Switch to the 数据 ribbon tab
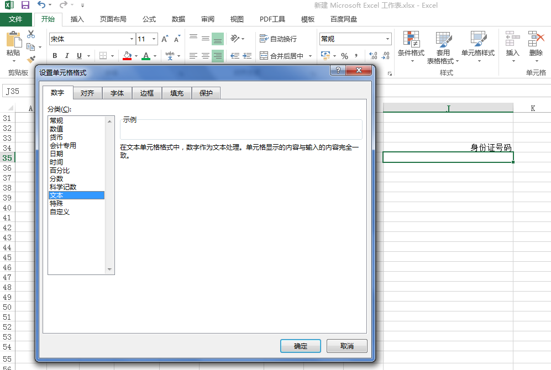551x370 pixels. tap(178, 19)
